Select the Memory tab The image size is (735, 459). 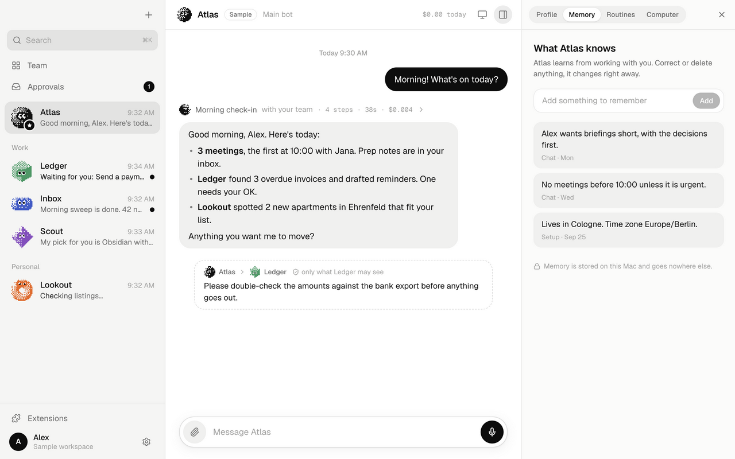click(x=582, y=14)
